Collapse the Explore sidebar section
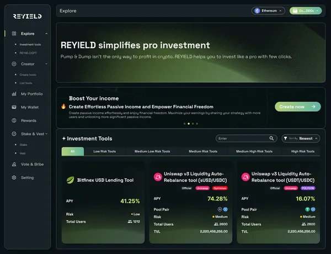The width and height of the screenshot is (331, 254). coord(46,34)
